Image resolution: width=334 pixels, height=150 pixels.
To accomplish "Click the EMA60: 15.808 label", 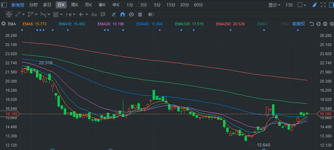I will point(149,24).
